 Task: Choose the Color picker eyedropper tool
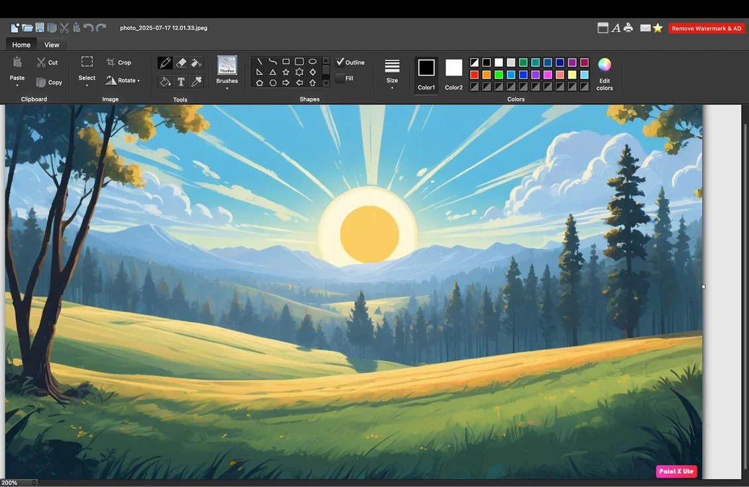[x=196, y=81]
